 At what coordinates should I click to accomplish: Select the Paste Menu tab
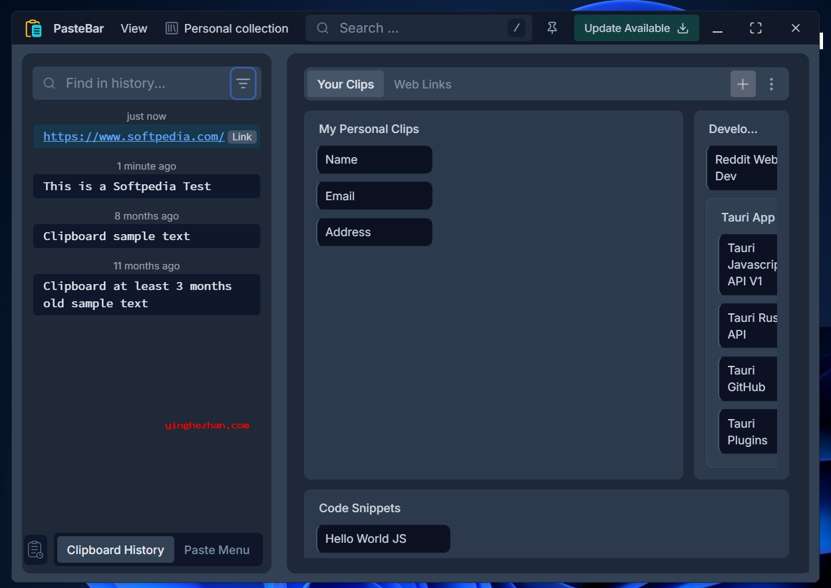pyautogui.click(x=217, y=550)
